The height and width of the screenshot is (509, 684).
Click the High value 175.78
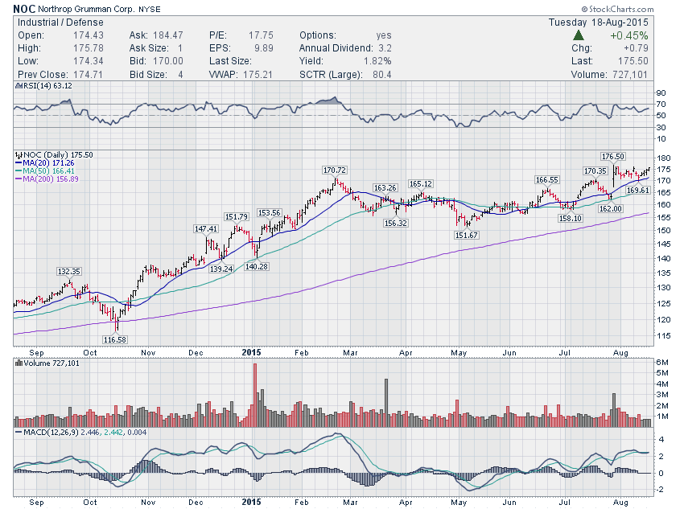coord(89,48)
